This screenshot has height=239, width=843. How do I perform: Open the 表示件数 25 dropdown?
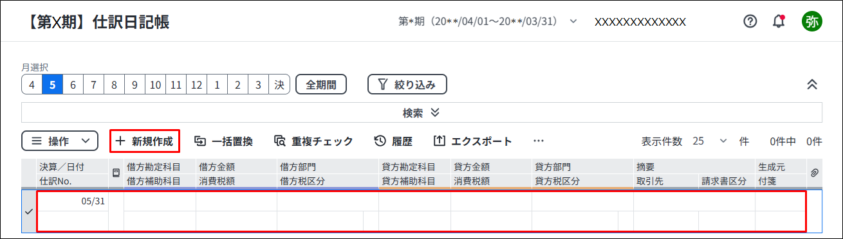[710, 141]
